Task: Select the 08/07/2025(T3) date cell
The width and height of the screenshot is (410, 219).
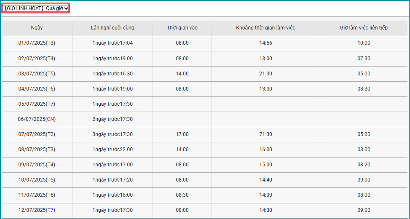Action: (37, 150)
